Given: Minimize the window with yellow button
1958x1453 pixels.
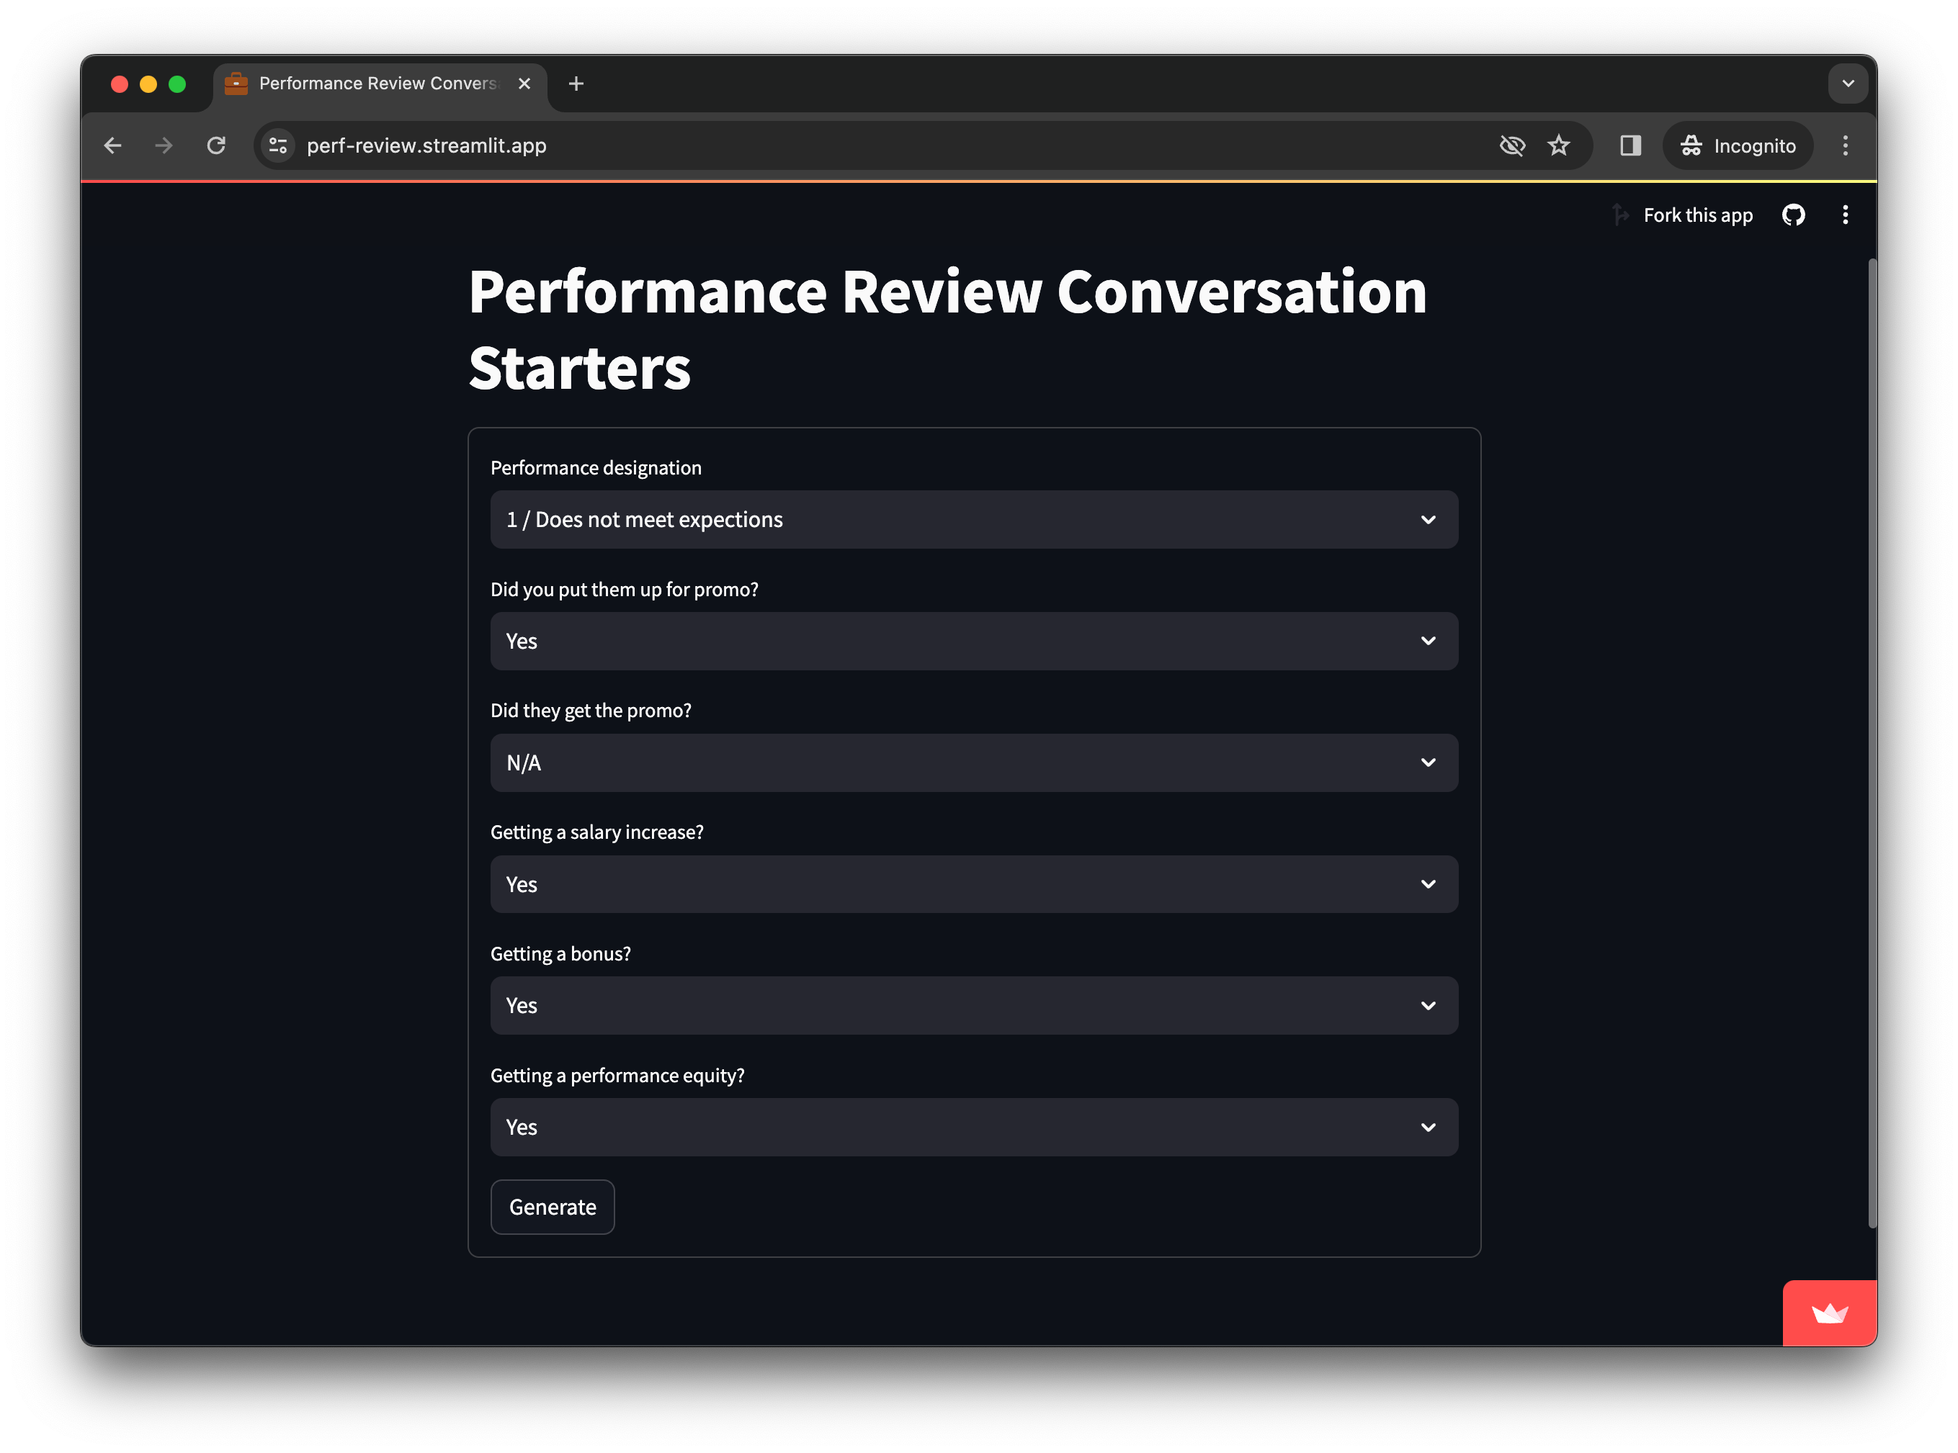Looking at the screenshot, I should (x=148, y=84).
